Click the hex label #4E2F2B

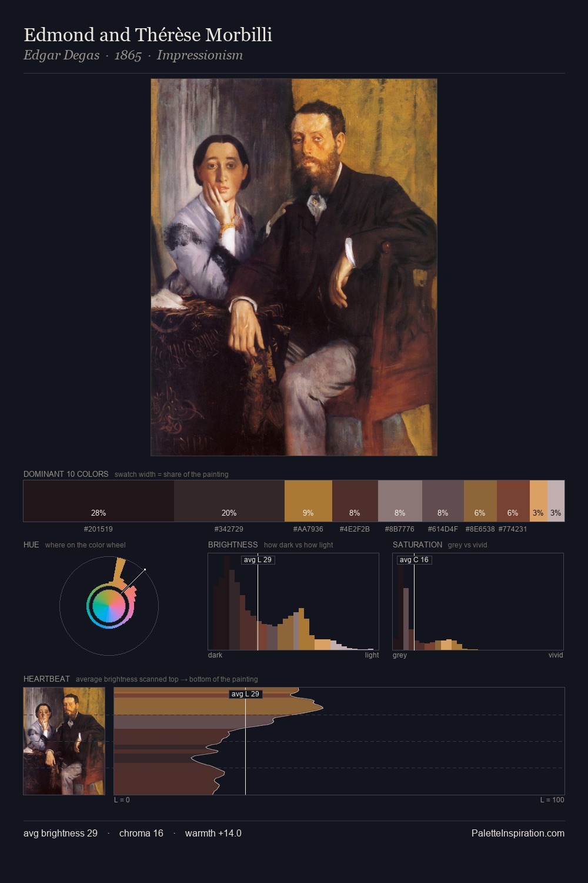(355, 529)
